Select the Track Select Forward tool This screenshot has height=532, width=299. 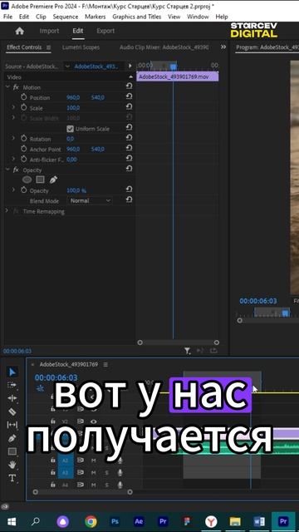tap(12, 385)
